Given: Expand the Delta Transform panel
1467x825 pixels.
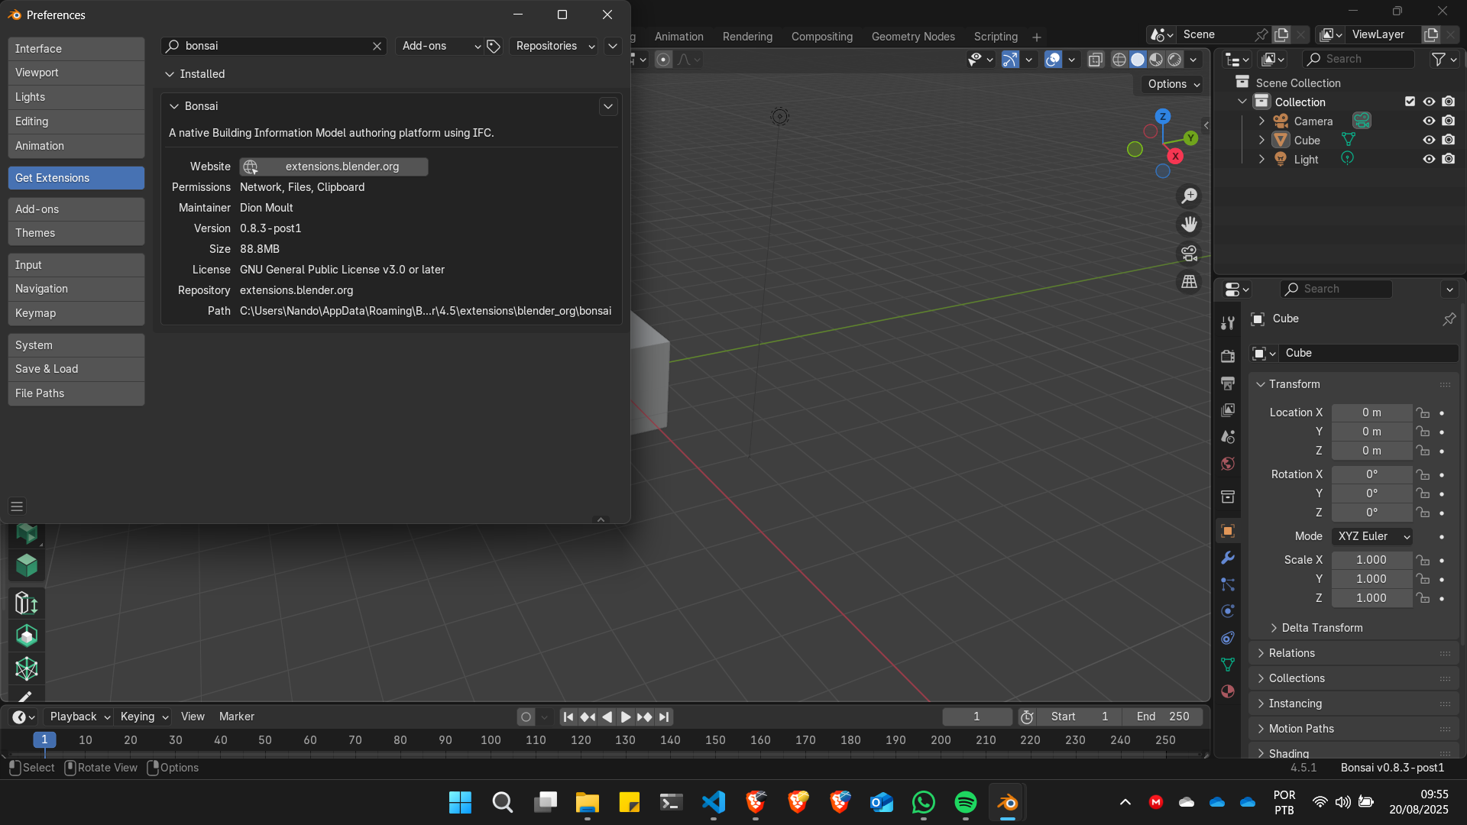Looking at the screenshot, I should pyautogui.click(x=1322, y=628).
